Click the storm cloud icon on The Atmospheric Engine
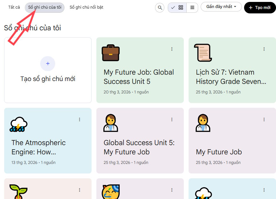The width and height of the screenshot is (276, 199). (18, 123)
